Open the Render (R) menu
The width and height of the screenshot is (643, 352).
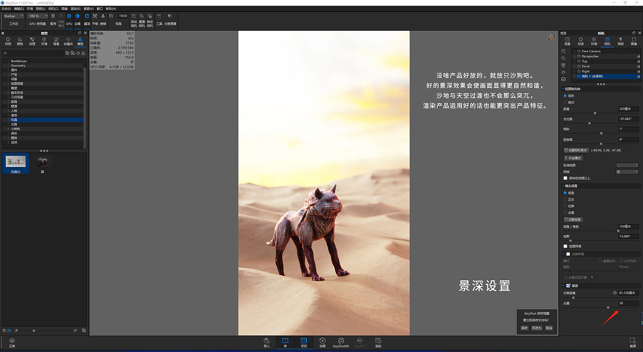[76, 9]
